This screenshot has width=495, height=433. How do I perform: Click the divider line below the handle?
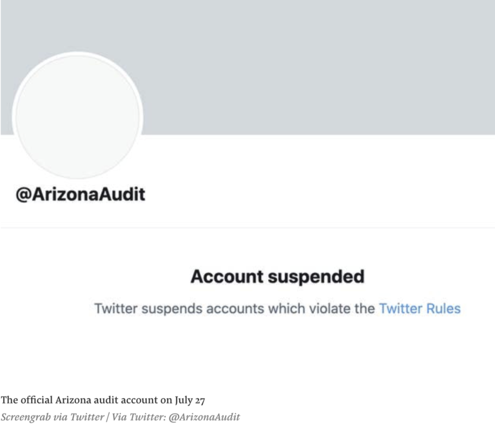coord(247,227)
